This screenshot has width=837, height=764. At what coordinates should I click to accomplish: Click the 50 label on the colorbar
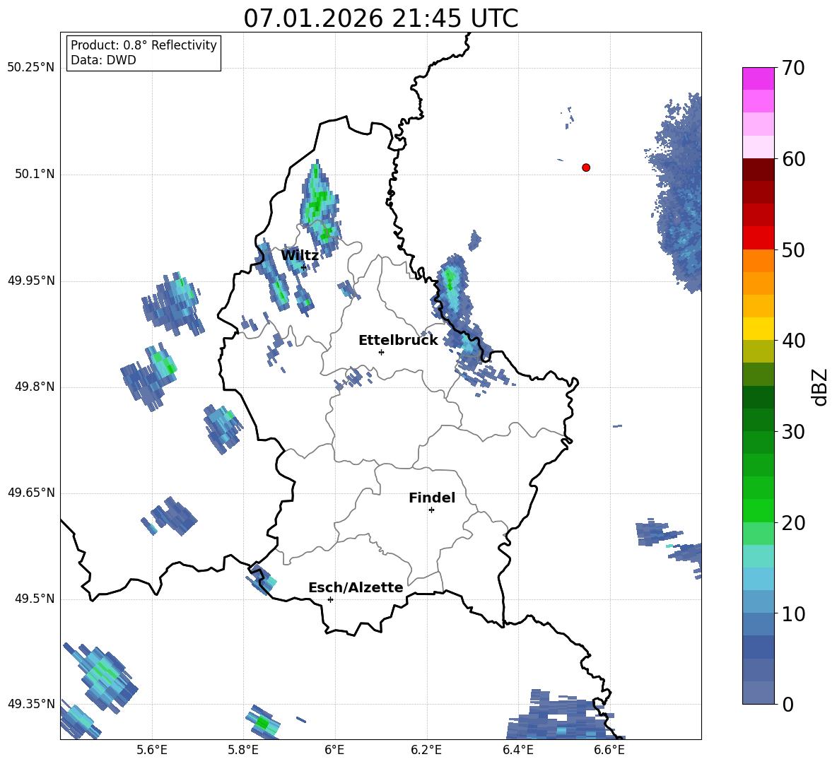(792, 249)
